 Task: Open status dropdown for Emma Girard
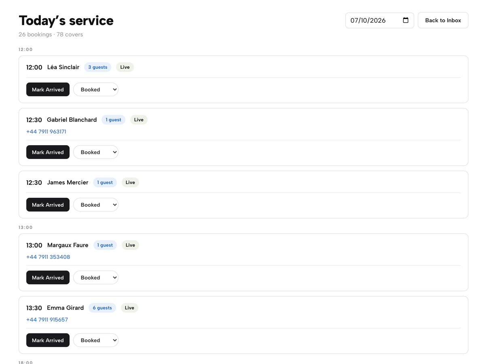(96, 340)
